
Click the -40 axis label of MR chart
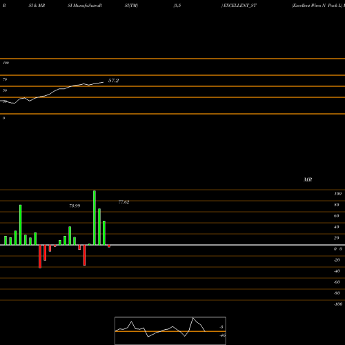337,271
